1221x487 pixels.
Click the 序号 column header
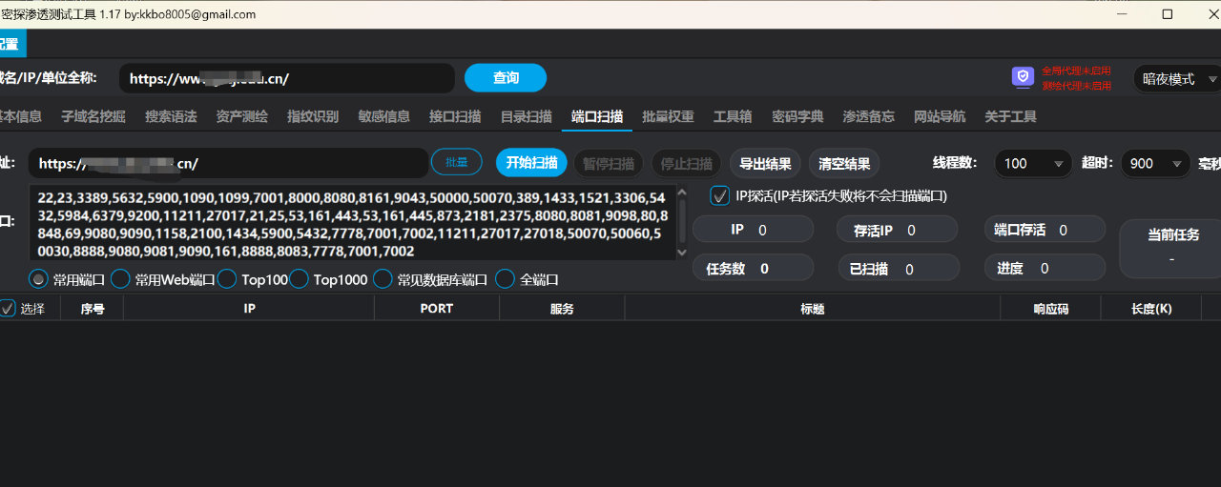(x=93, y=309)
